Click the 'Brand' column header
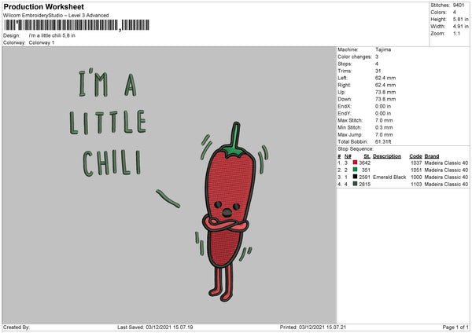Screen dimensions: 472x333 432,156
